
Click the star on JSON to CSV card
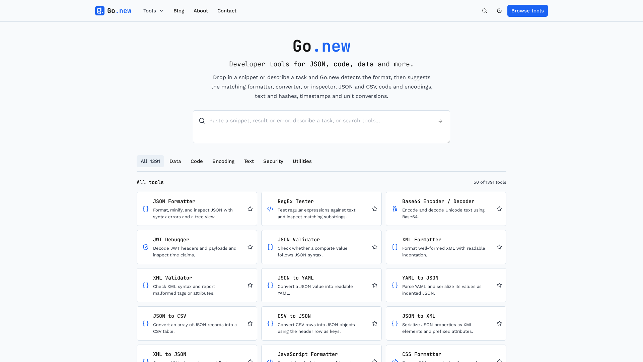point(250,323)
